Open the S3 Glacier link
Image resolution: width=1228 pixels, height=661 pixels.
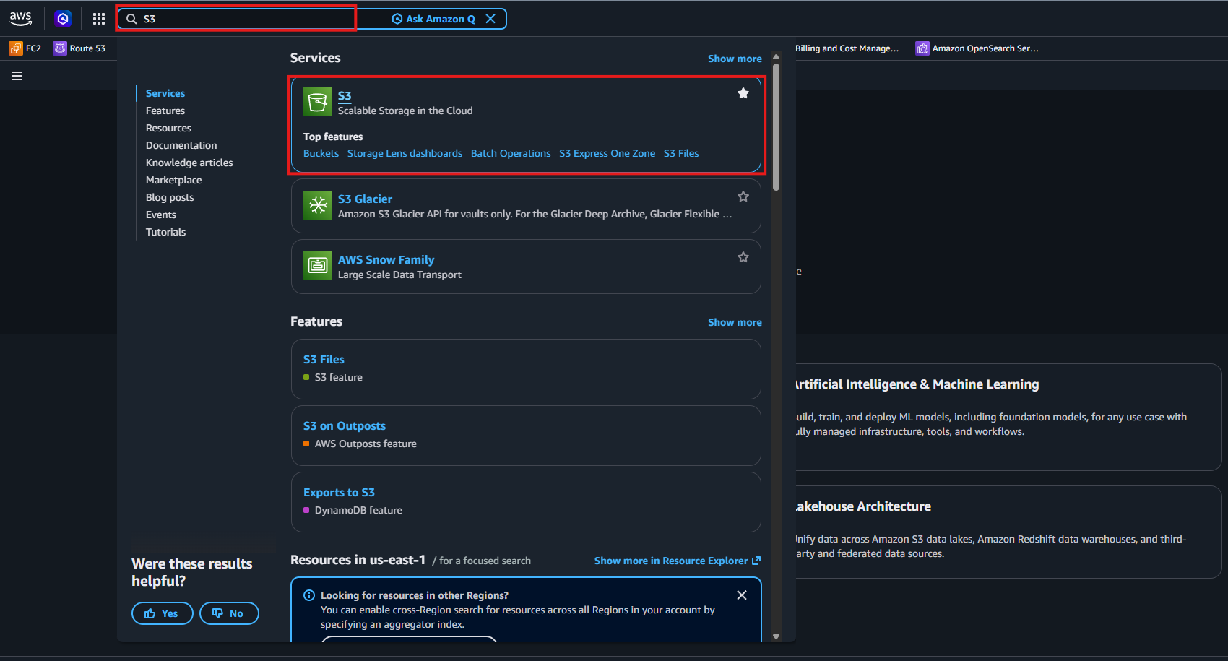[365, 199]
